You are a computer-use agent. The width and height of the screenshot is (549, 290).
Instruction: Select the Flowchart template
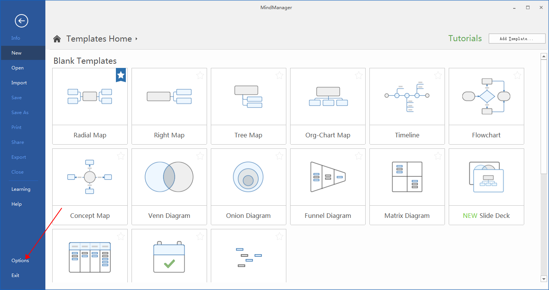486,97
